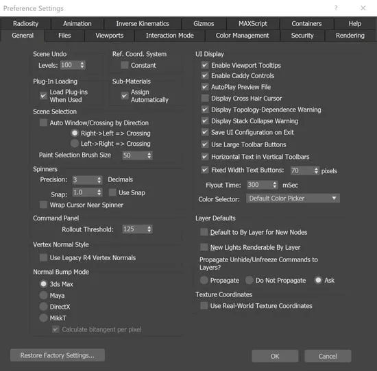Click the Paint Selection Brush Size spinner
The image size is (377, 371).
point(137,155)
